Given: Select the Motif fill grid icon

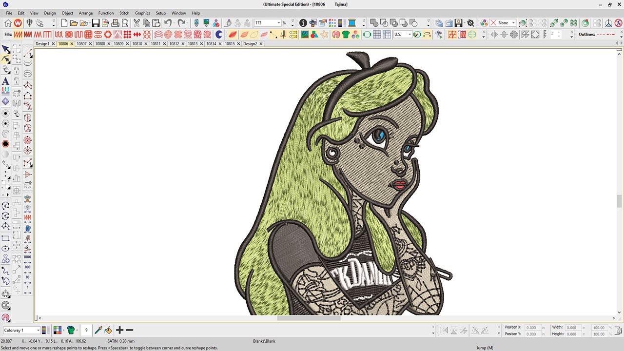Looking at the screenshot, I should [127, 35].
